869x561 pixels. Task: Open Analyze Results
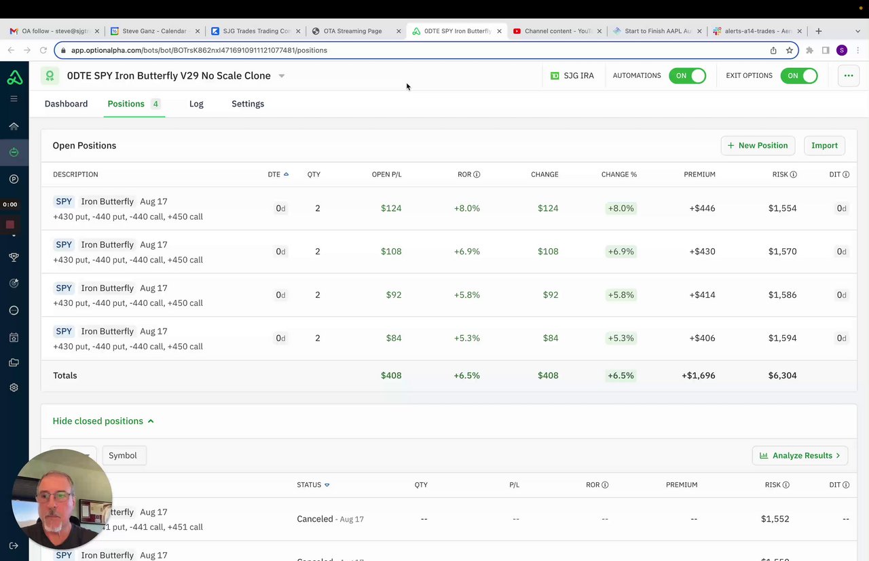[x=800, y=455]
